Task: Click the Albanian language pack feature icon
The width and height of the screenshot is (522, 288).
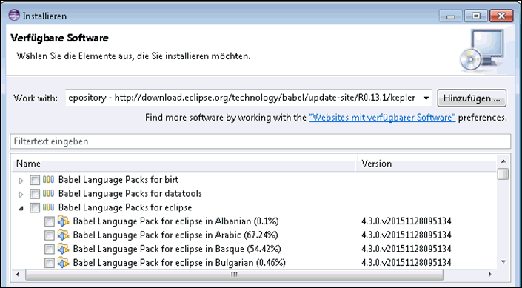Action: (x=63, y=221)
